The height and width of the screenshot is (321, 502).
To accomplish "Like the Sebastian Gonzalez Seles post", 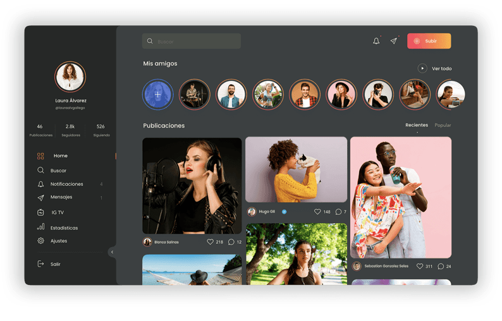I will (x=420, y=267).
